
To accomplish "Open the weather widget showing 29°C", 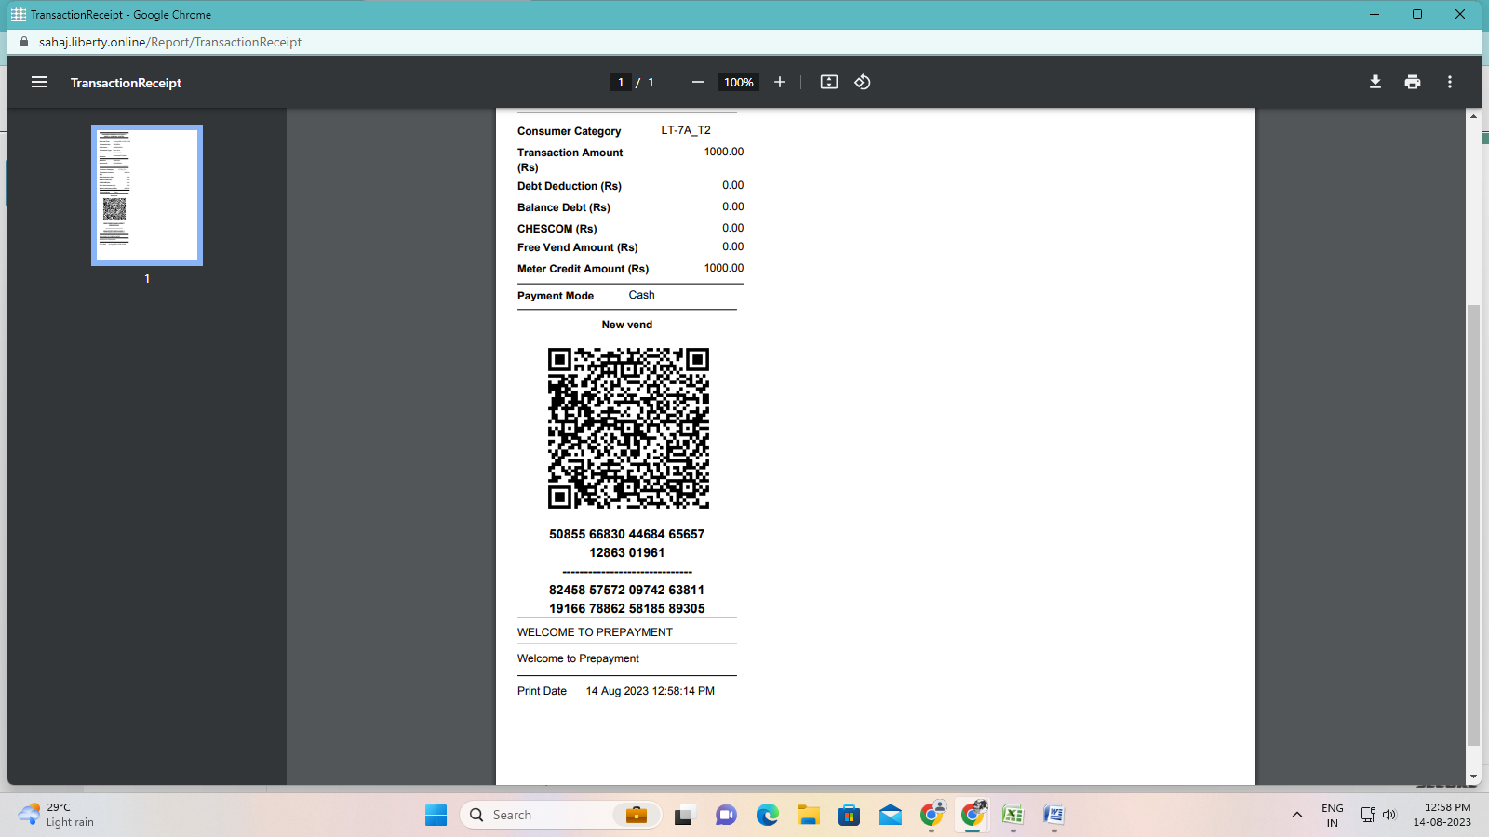I will pos(56,815).
